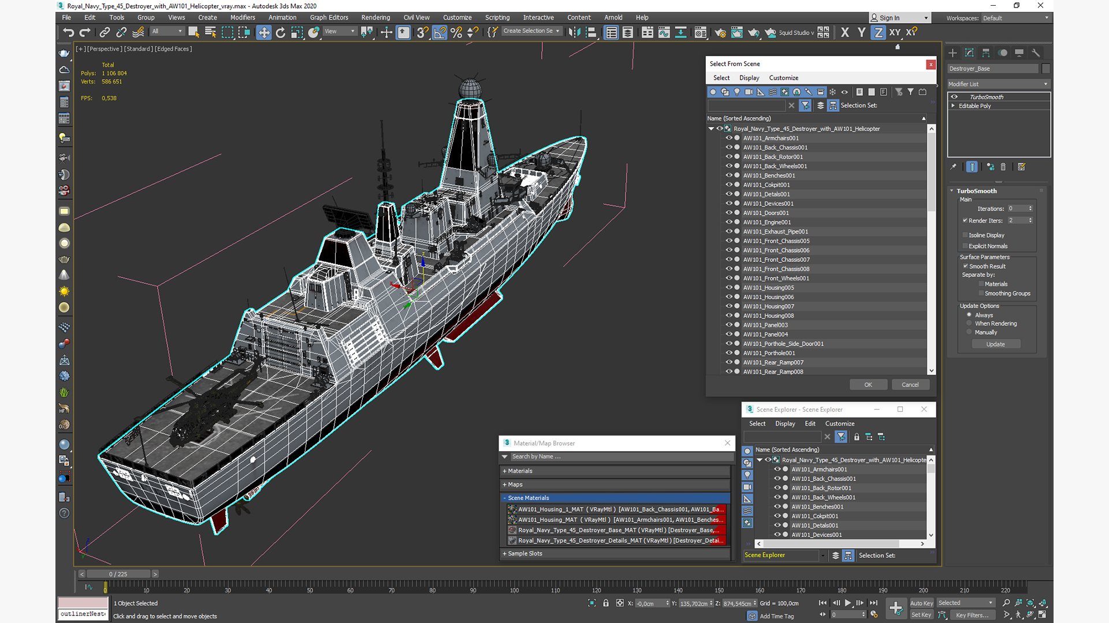The width and height of the screenshot is (1109, 623).
Task: Toggle the Angle Snap icon
Action: coord(440,32)
